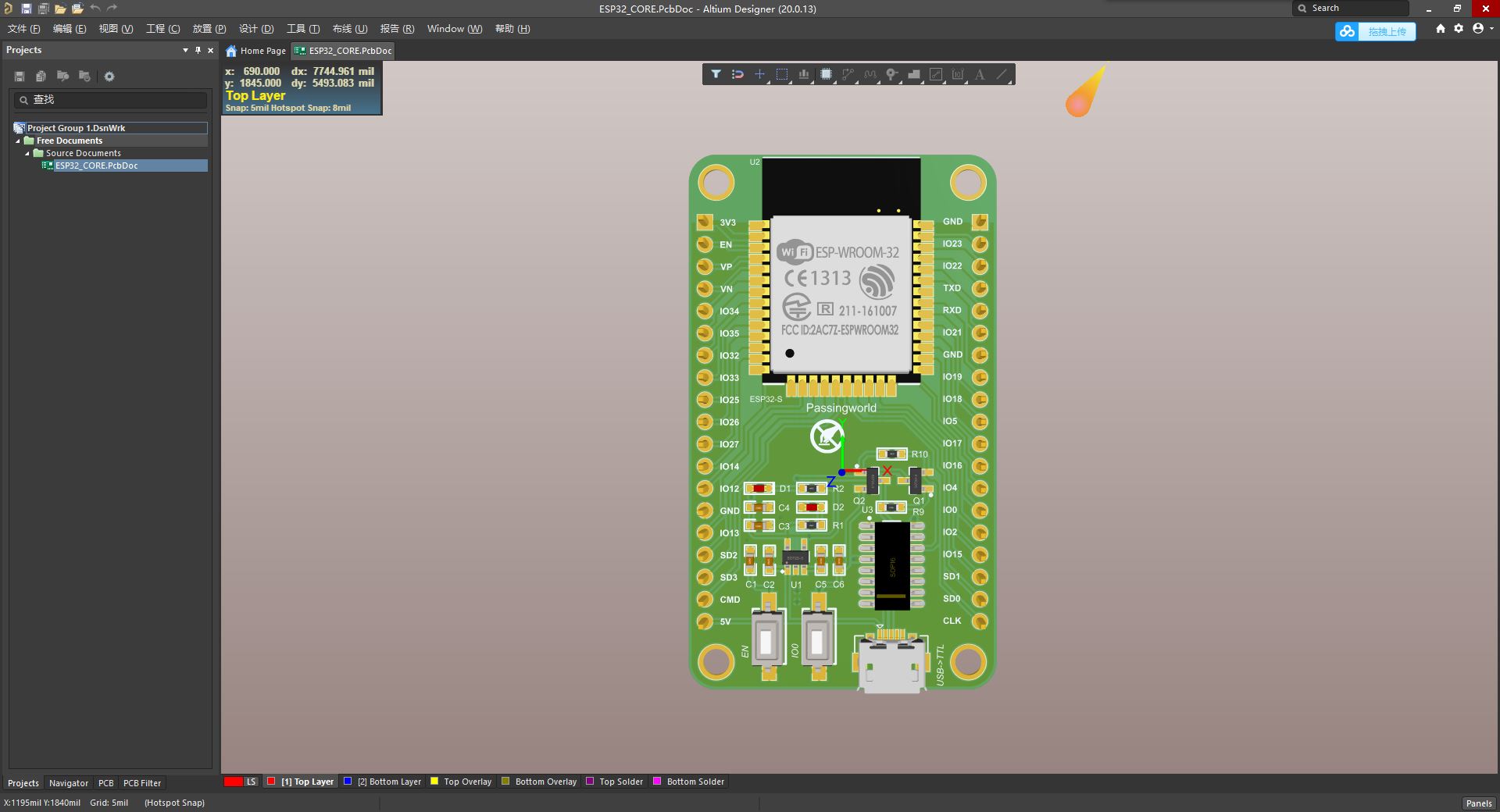Screen dimensions: 1500x812
Task: Open the 布线 (U) menu
Action: click(350, 29)
